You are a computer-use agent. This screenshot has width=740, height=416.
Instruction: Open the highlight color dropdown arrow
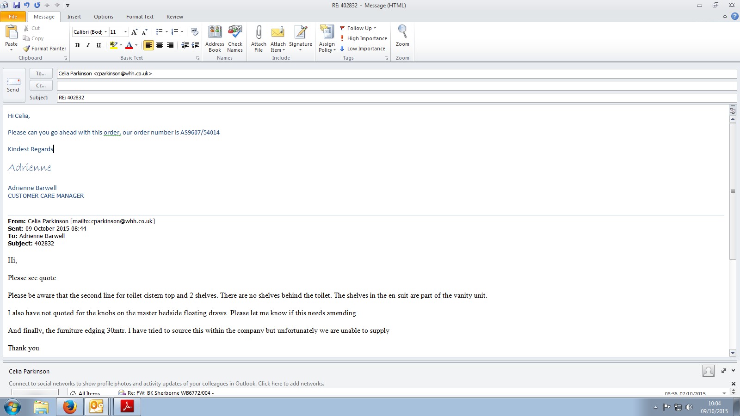(x=121, y=45)
